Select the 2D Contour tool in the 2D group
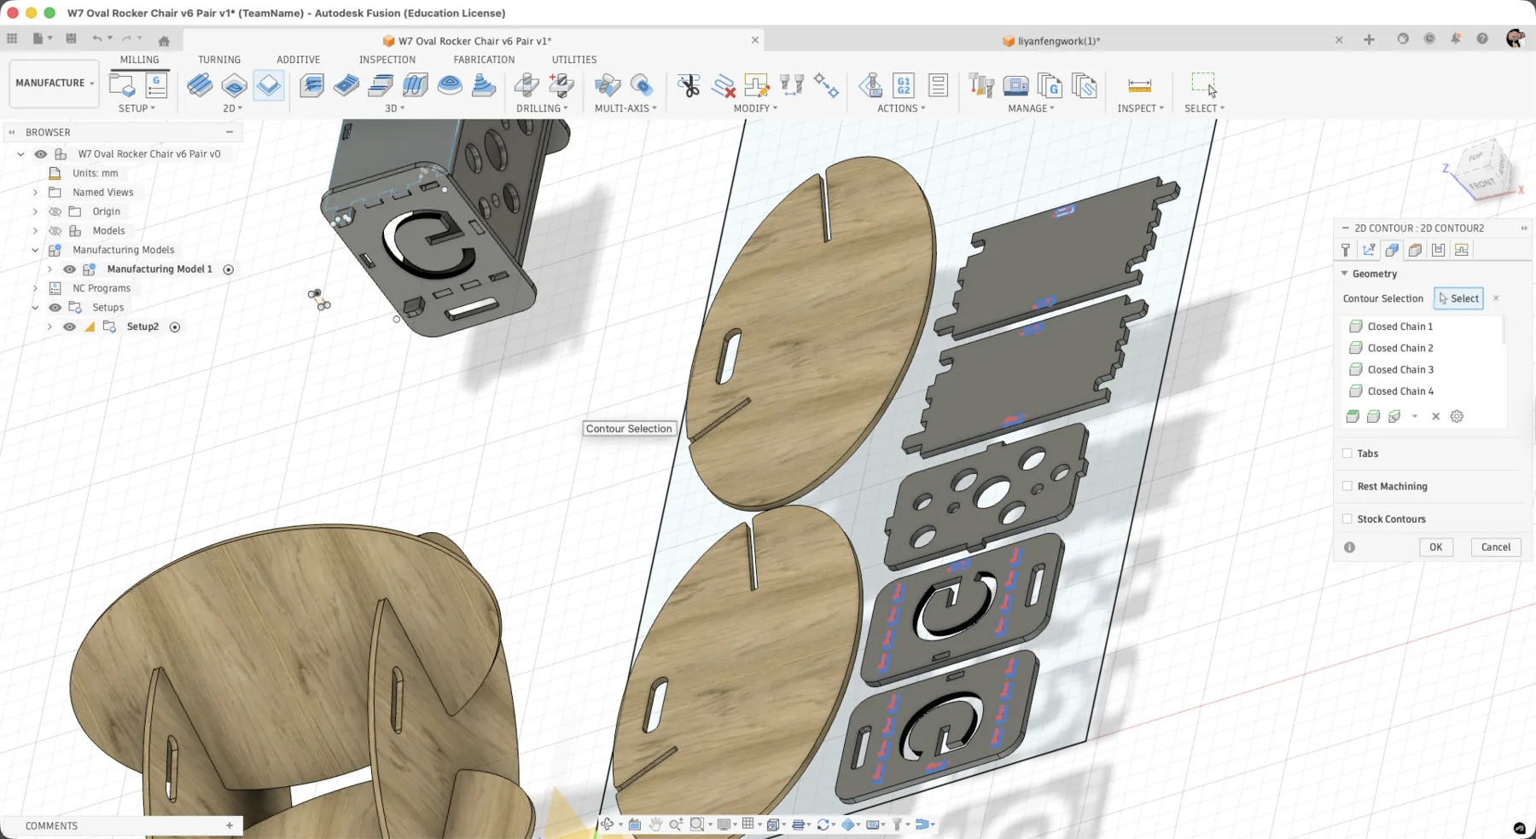This screenshot has height=839, width=1536. (x=269, y=85)
